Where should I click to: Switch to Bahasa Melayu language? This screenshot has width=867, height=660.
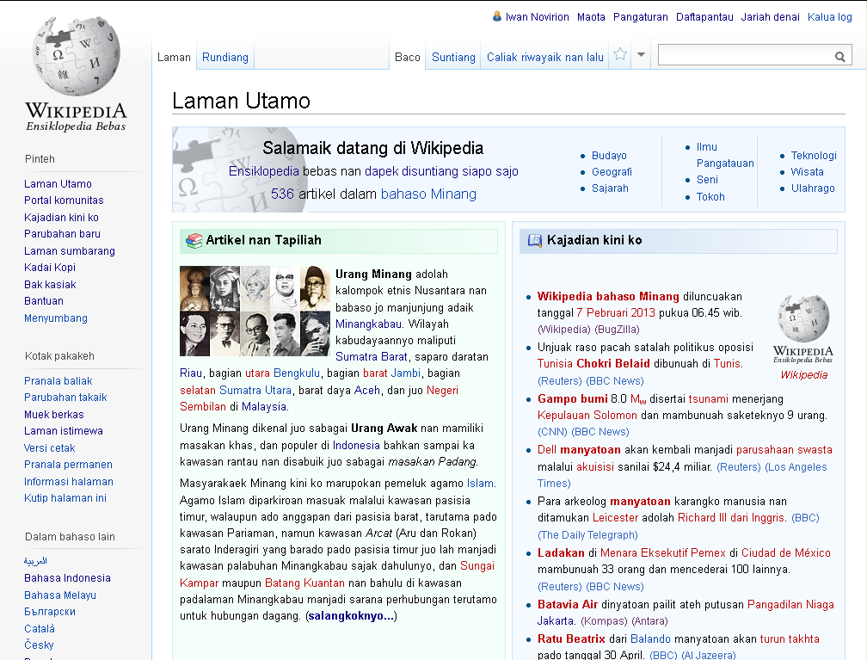(59, 595)
